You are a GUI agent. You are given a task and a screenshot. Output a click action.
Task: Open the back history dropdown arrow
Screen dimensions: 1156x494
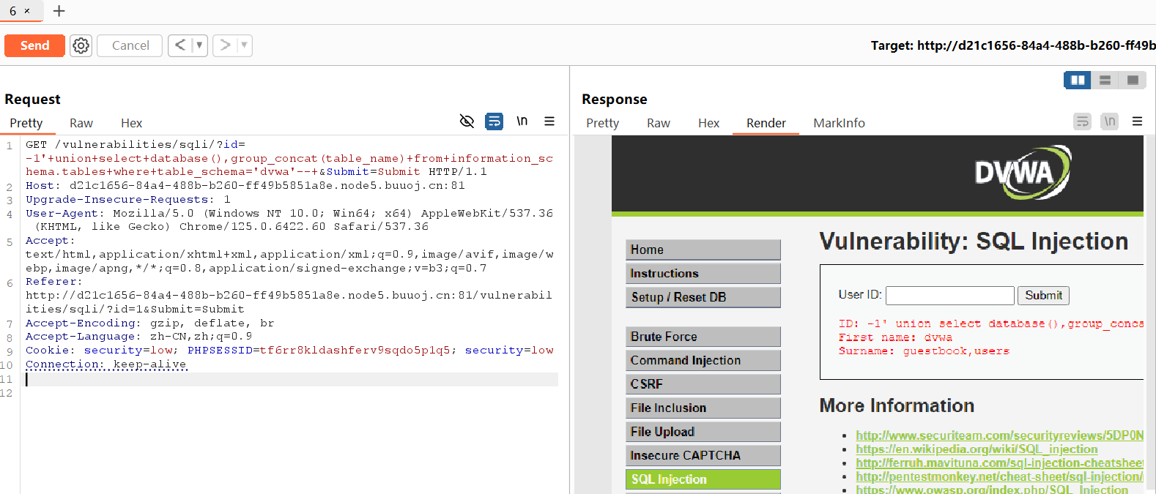[x=199, y=45]
